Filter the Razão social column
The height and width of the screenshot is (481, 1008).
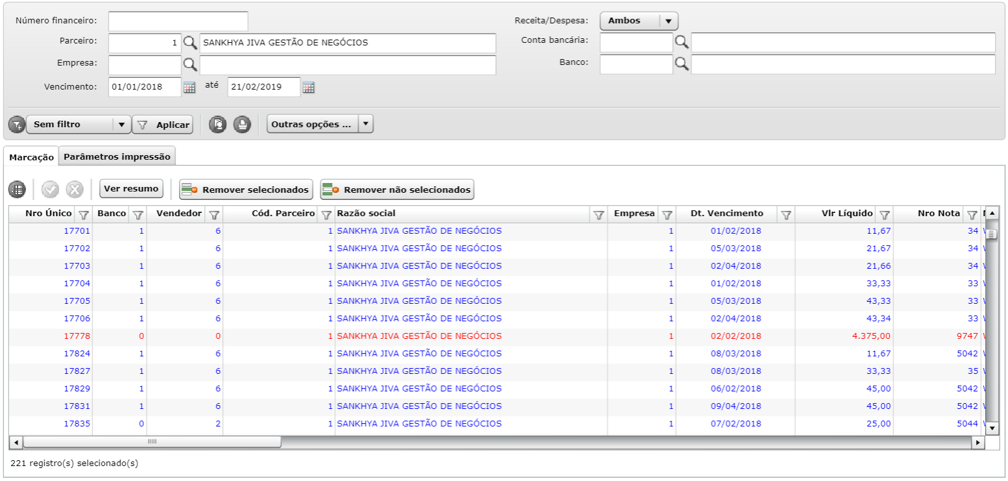tap(599, 214)
